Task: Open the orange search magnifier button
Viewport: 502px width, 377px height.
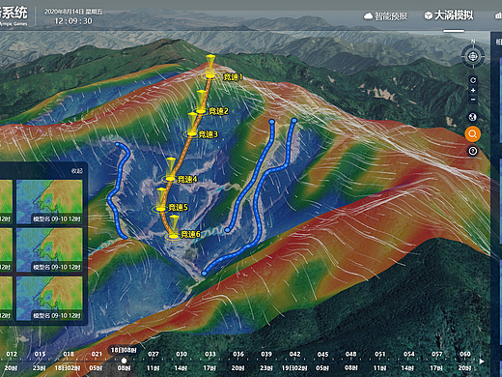Action: [472, 133]
